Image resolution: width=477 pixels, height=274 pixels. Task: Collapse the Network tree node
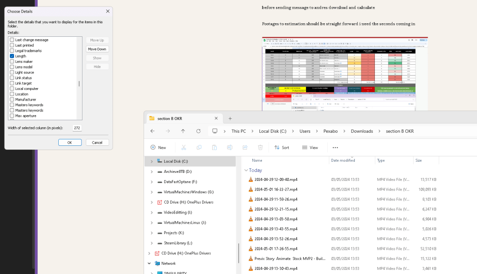149,263
